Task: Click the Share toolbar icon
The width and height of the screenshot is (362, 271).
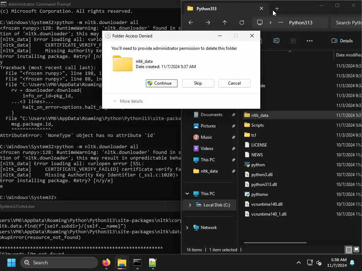Action: 293,41
